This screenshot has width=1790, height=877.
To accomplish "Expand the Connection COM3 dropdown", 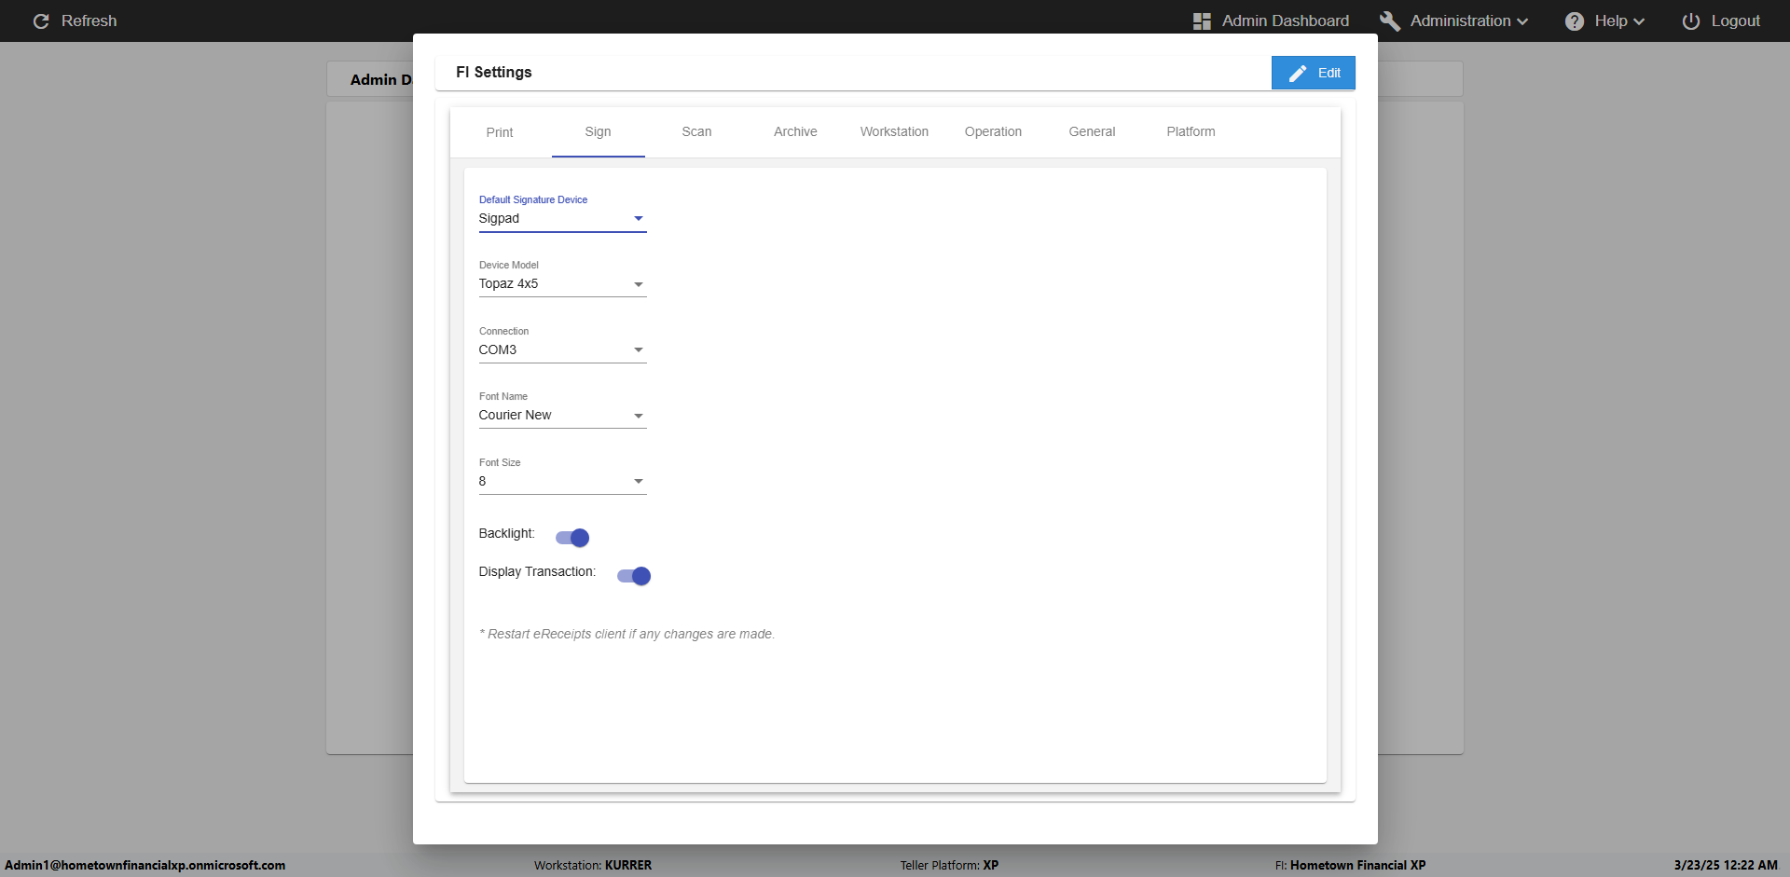I will (562, 349).
